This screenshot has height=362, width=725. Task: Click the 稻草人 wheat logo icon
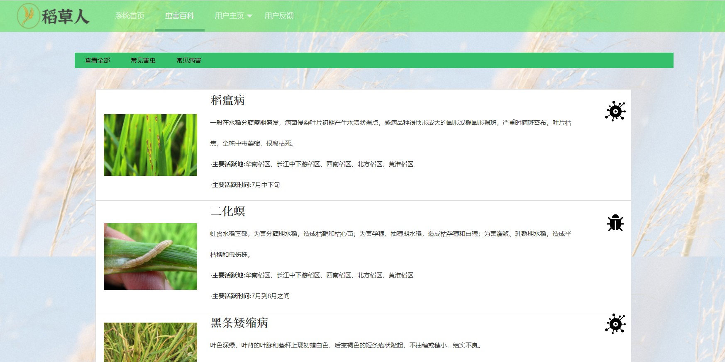pyautogui.click(x=28, y=16)
